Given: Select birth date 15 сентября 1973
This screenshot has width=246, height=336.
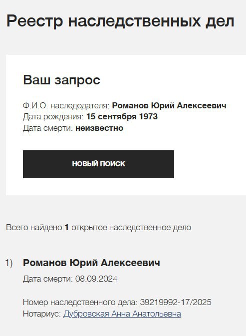Looking at the screenshot, I should 122,116.
